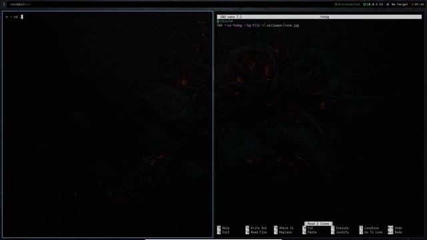
Task: Click the feh --bg-fill rose.jpg command line
Action: click(x=258, y=25)
